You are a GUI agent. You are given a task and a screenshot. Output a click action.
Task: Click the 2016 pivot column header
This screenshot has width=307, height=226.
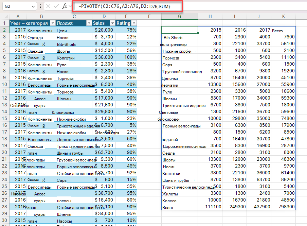pyautogui.click(x=235, y=30)
